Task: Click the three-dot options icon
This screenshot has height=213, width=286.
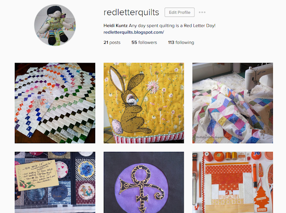Action: point(202,13)
